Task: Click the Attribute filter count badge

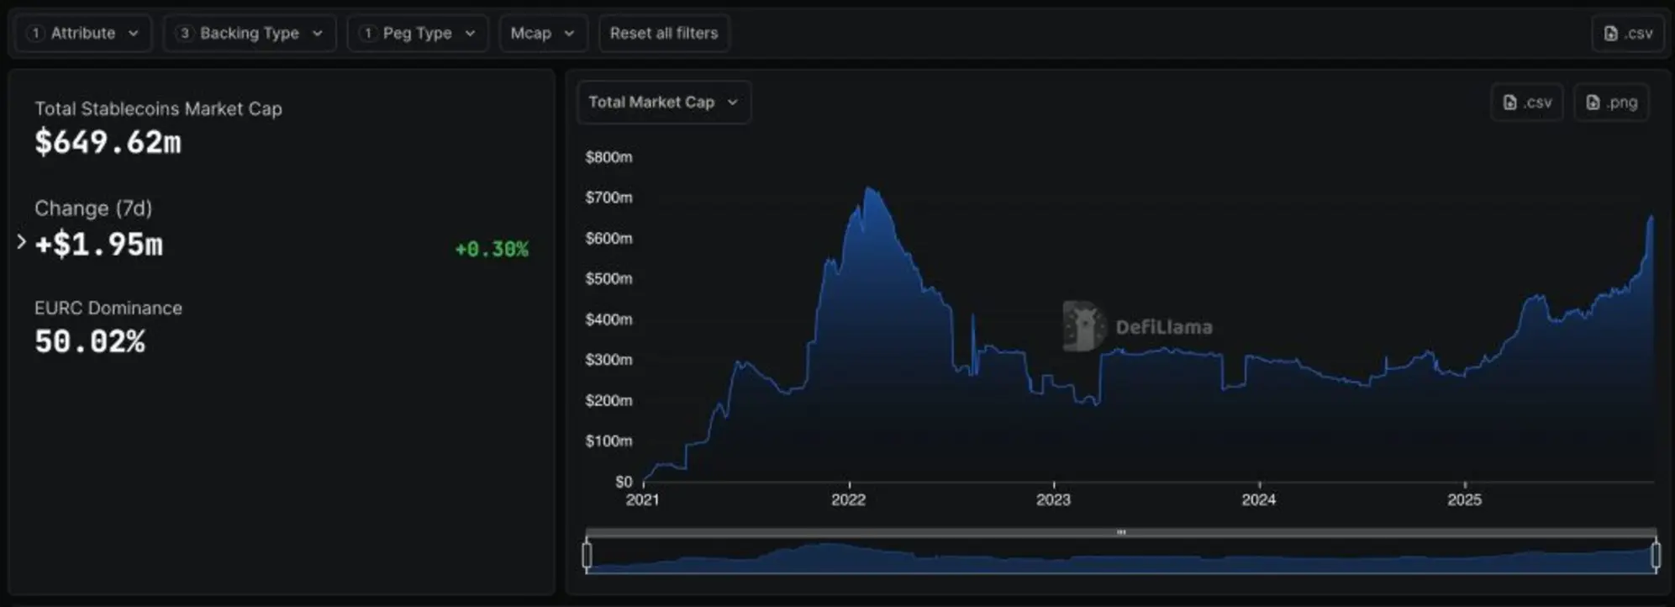Action: click(35, 34)
